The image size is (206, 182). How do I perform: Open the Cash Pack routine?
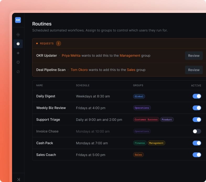pos(45,143)
